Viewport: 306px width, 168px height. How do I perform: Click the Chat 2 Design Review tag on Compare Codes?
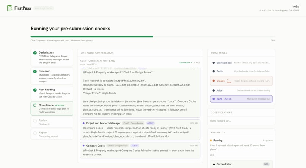[117, 146]
